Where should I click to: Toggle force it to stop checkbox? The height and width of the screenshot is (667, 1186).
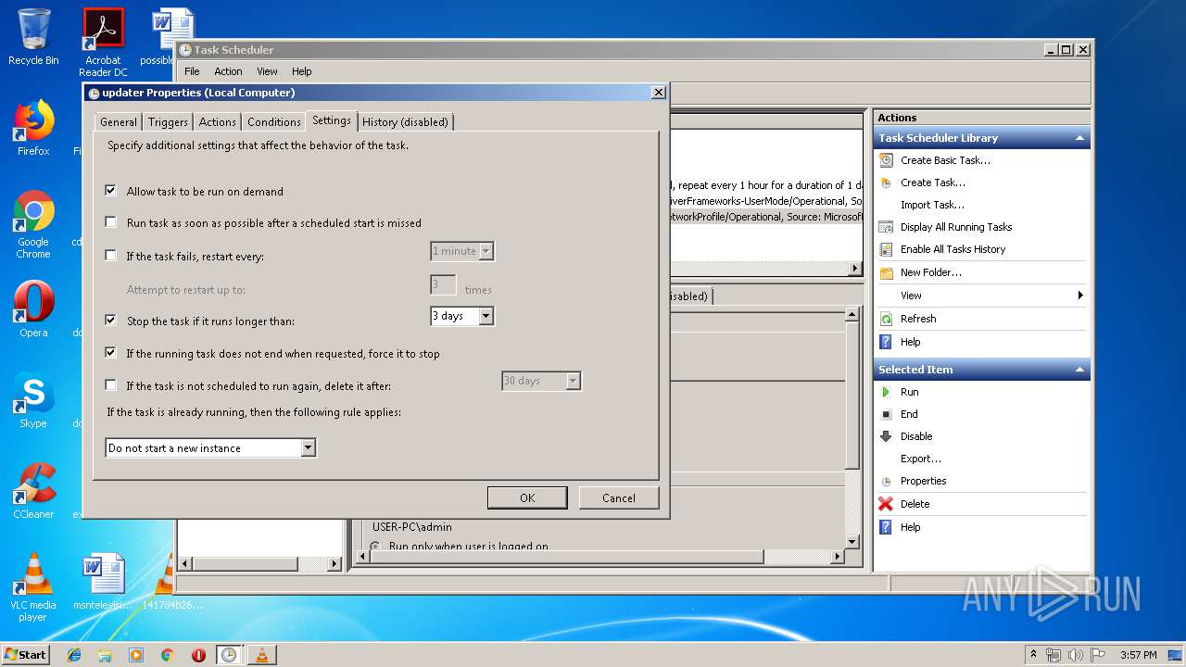point(111,353)
